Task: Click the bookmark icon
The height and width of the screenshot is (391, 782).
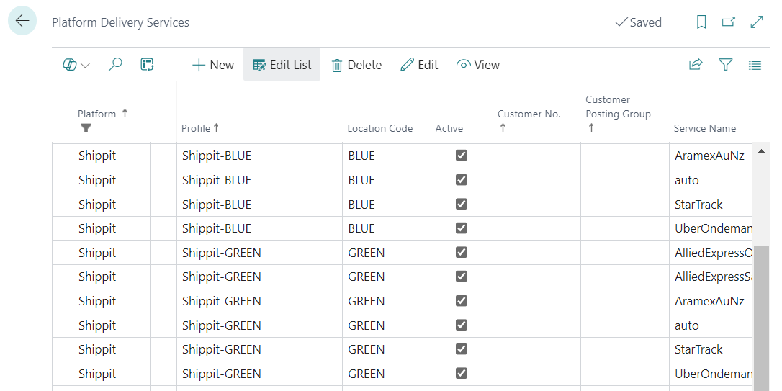Action: tap(701, 22)
